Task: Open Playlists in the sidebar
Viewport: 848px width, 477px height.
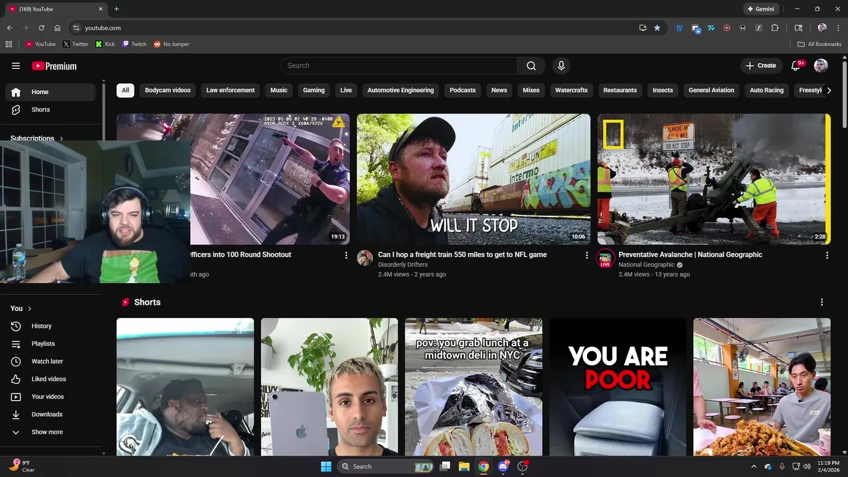Action: (x=50, y=344)
